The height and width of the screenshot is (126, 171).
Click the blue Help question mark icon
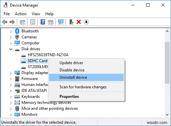pyautogui.click(x=43, y=22)
